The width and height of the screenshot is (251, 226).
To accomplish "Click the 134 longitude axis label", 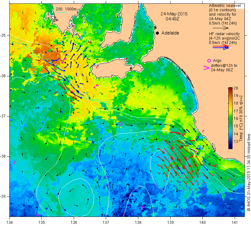I will (x=10, y=223).
